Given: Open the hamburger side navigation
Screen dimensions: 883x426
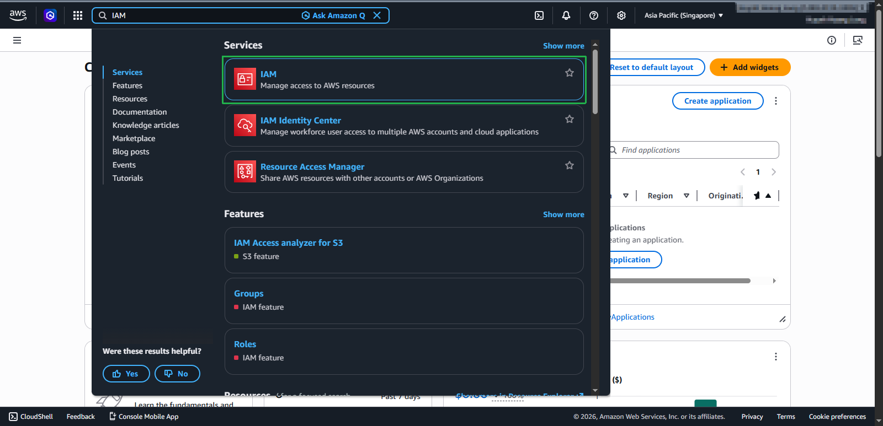Looking at the screenshot, I should (x=17, y=40).
